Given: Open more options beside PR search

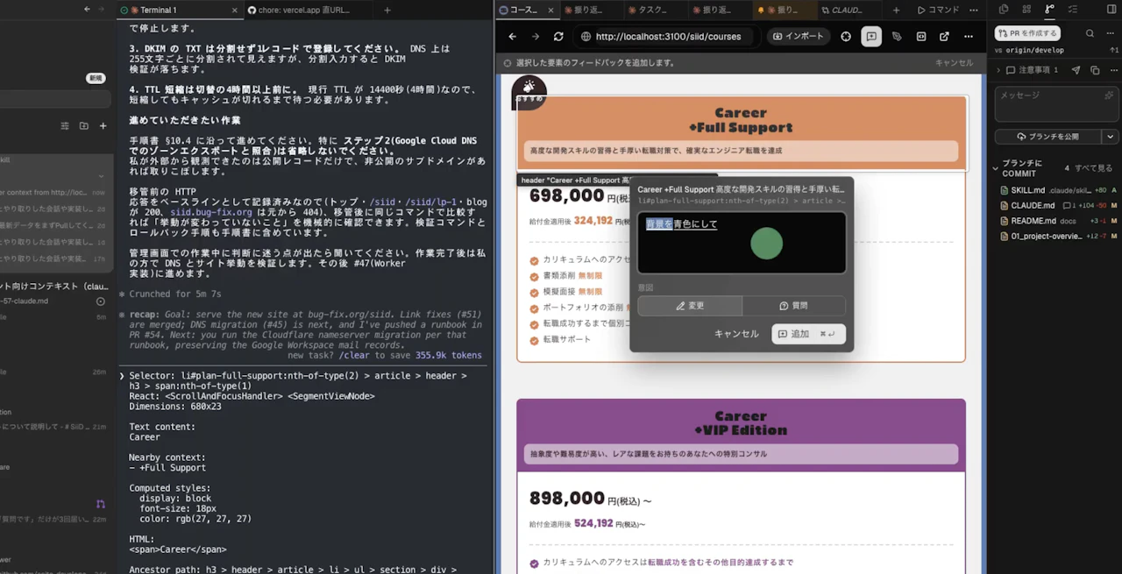Looking at the screenshot, I should (1111, 33).
